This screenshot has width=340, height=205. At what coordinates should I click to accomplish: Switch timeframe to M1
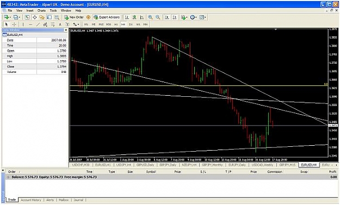[86, 24]
